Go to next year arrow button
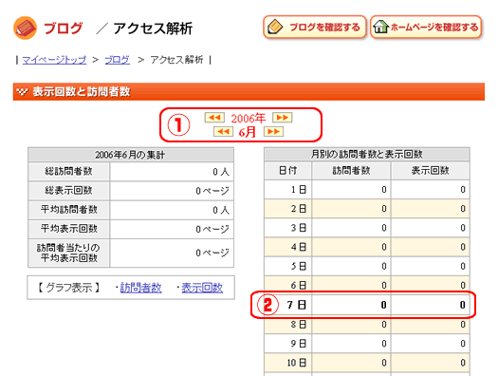498x376 pixels. [283, 118]
